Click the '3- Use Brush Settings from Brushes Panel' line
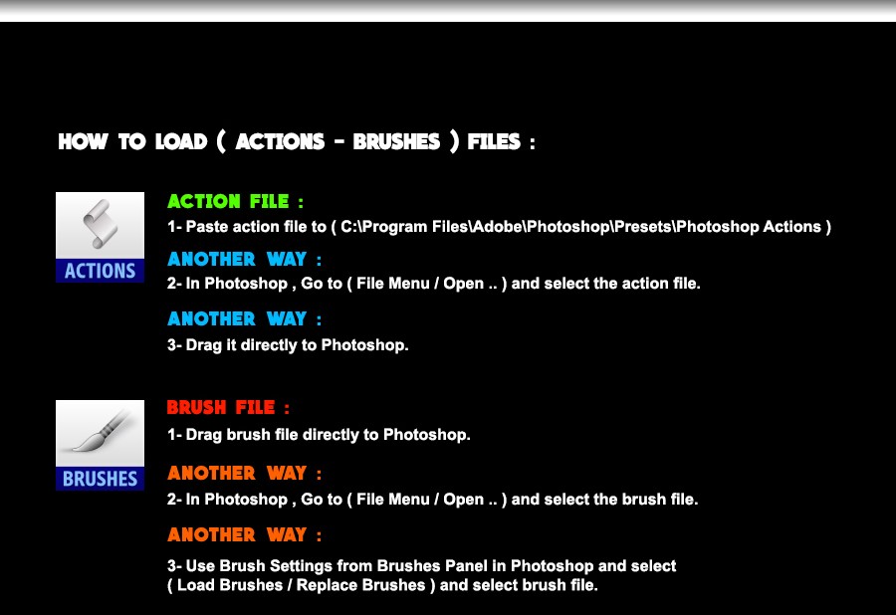The width and height of the screenshot is (896, 615). [x=422, y=566]
